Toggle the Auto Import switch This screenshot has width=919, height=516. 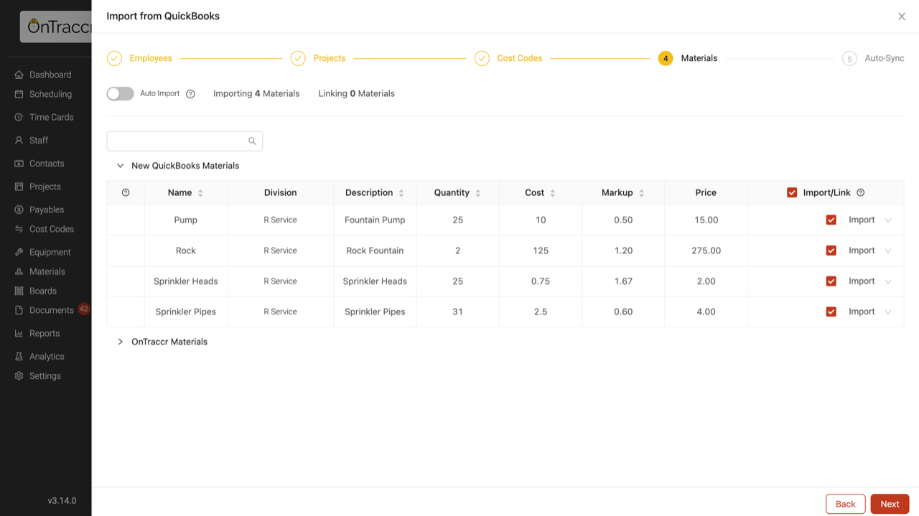[120, 93]
